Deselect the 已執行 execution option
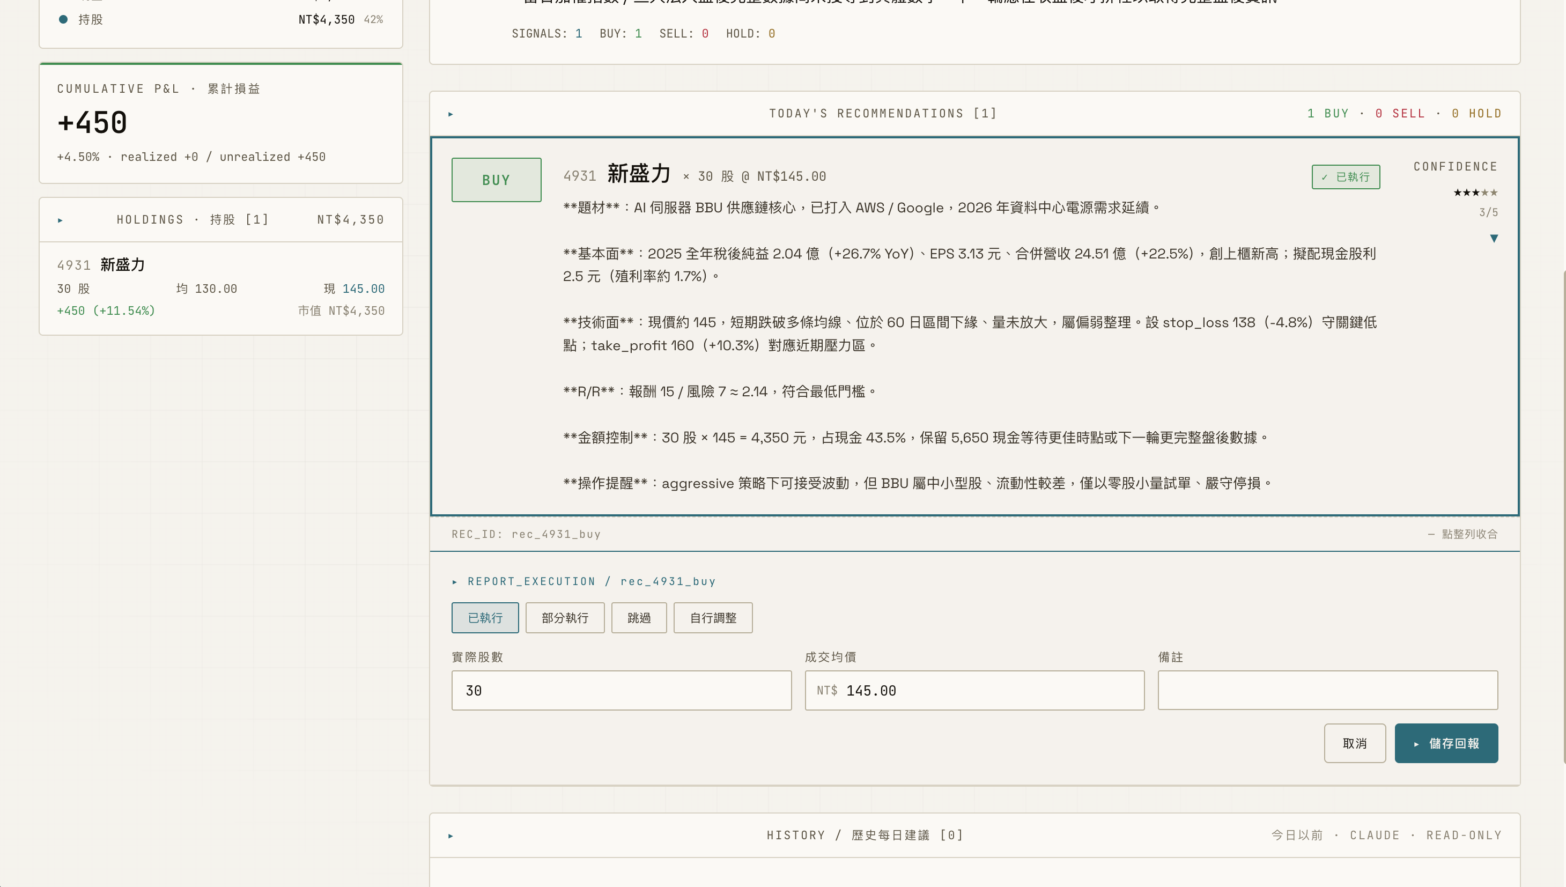Viewport: 1566px width, 887px height. (485, 618)
